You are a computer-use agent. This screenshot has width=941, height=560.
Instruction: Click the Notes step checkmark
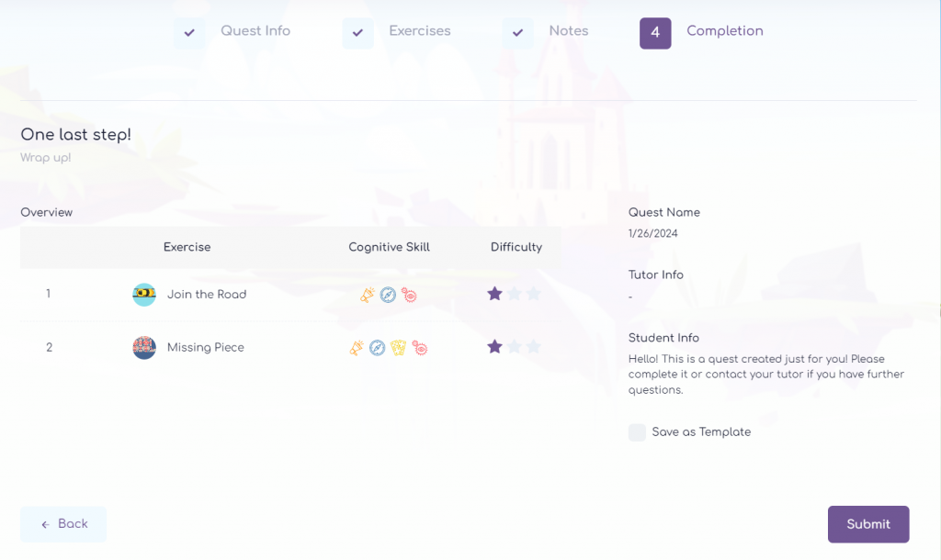pos(517,33)
